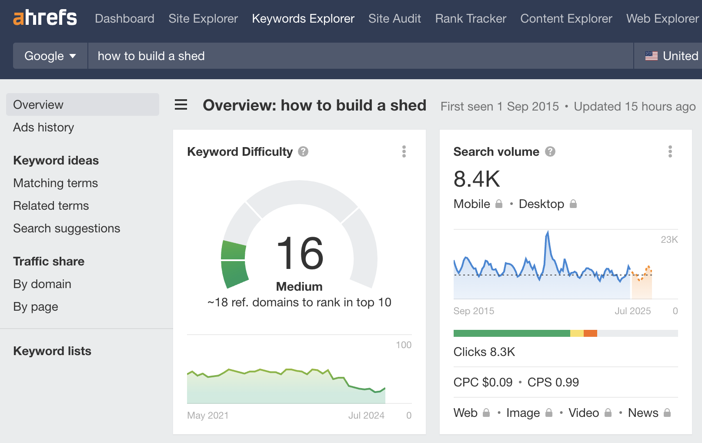The height and width of the screenshot is (443, 702).
Task: Click the Ahrefs logo
Action: click(45, 18)
